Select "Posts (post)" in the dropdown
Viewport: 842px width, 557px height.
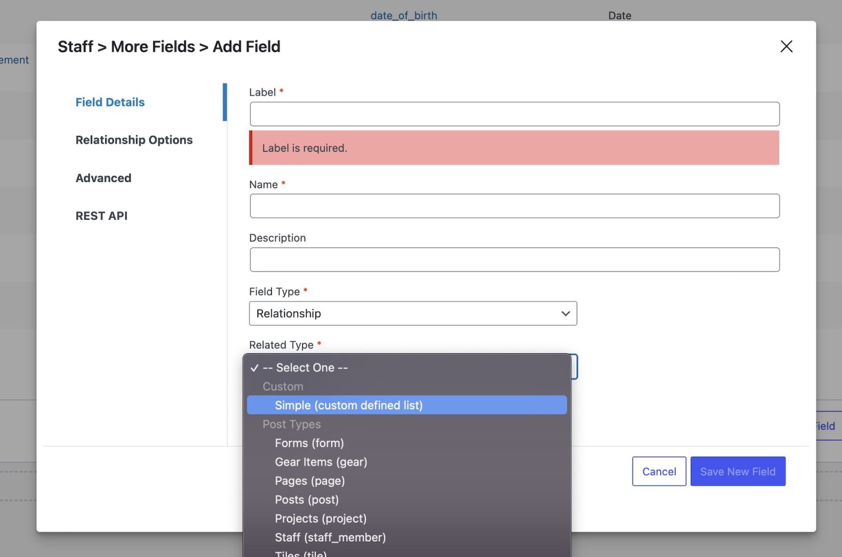click(x=306, y=499)
